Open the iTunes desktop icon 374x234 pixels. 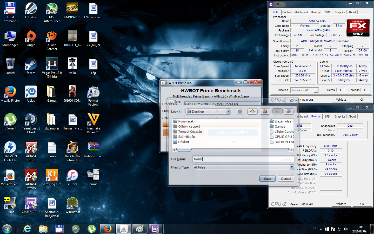click(x=73, y=177)
